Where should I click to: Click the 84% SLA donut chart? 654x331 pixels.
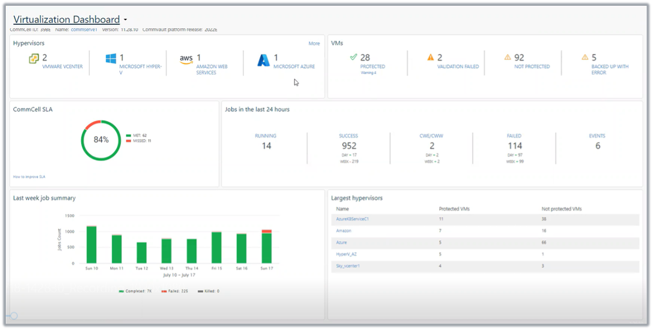pos(101,140)
